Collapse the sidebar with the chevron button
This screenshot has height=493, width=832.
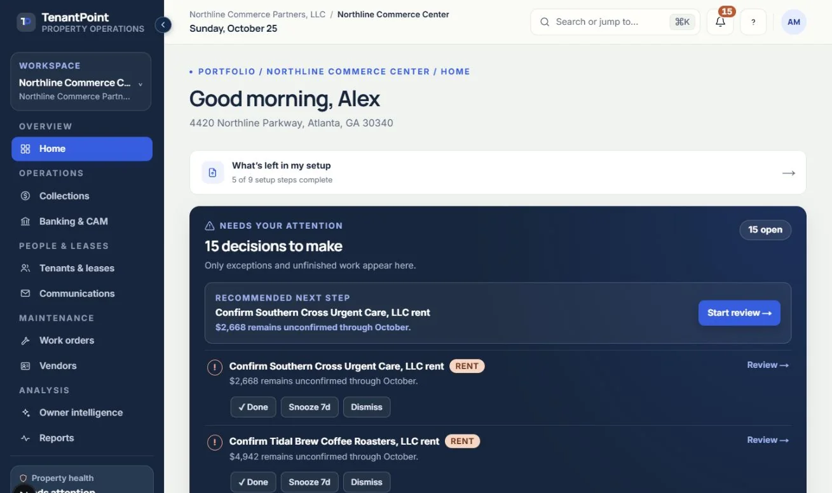click(x=163, y=25)
